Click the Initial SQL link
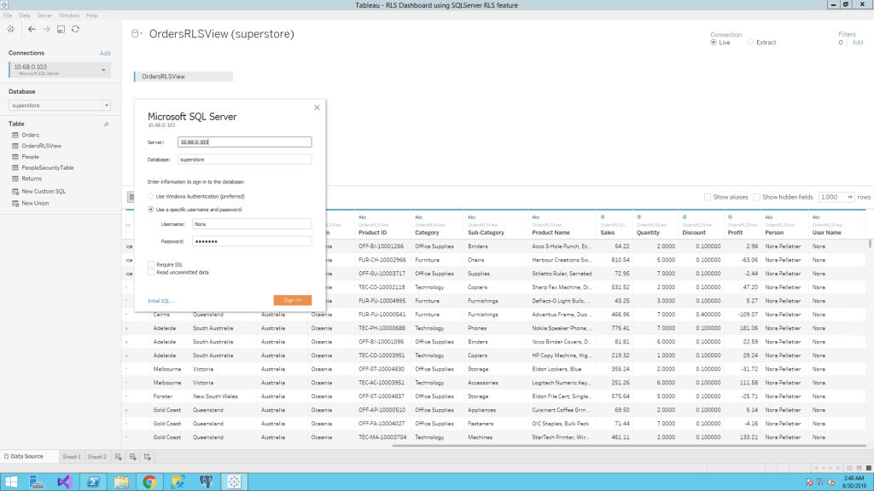The height and width of the screenshot is (491, 874). pyautogui.click(x=160, y=301)
